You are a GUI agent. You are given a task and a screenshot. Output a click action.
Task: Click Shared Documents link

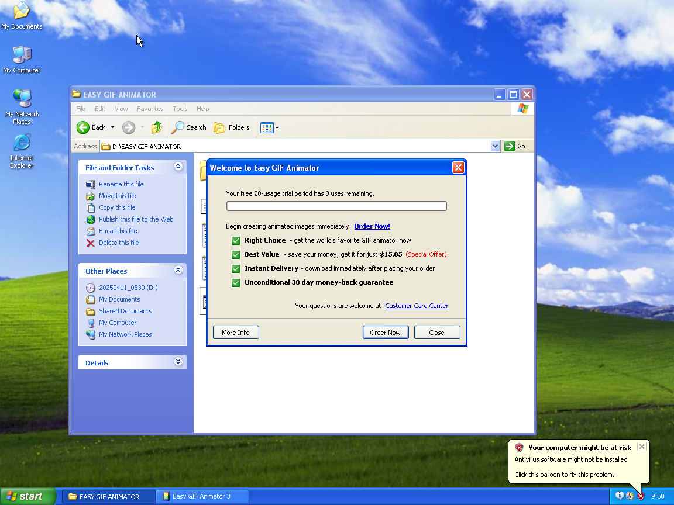coord(125,311)
